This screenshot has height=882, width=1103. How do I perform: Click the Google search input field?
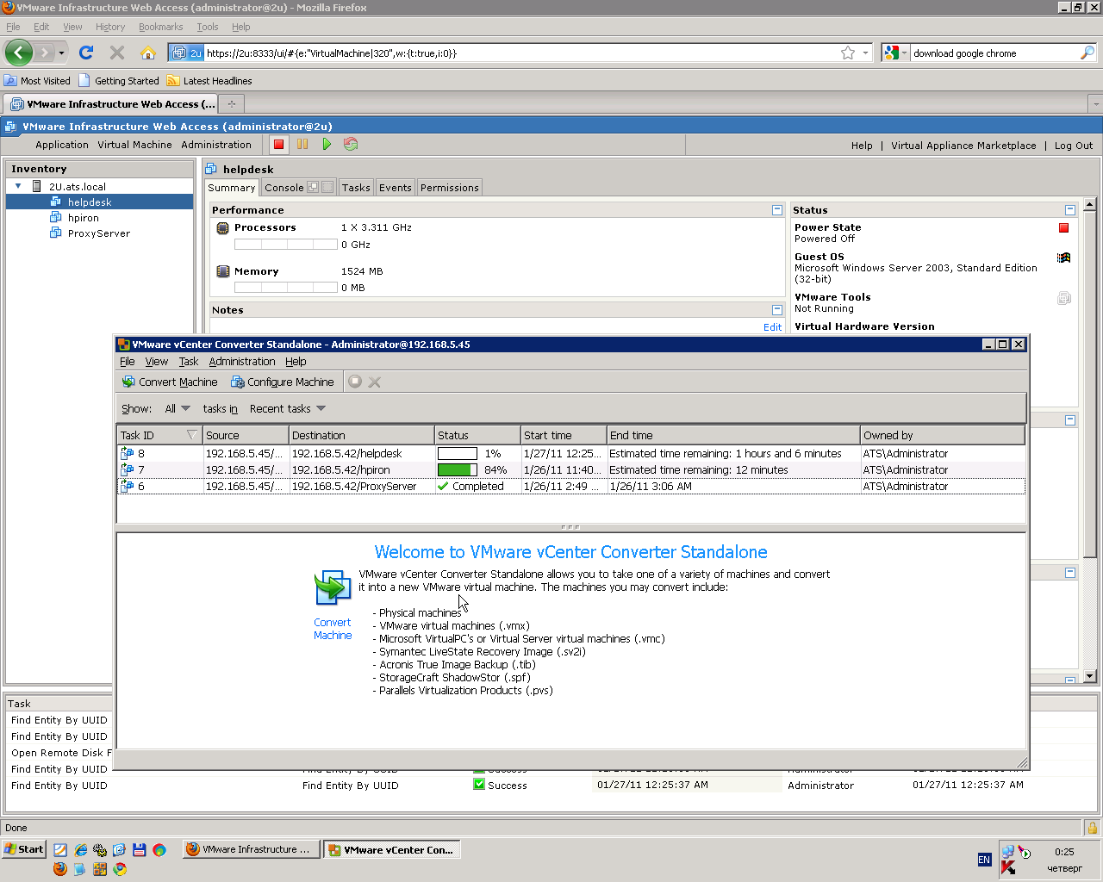coord(994,53)
